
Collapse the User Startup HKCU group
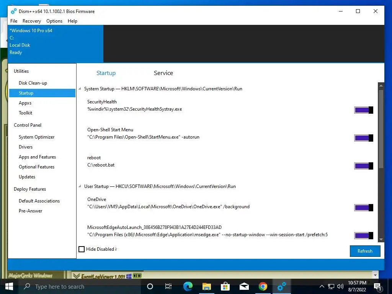80,186
